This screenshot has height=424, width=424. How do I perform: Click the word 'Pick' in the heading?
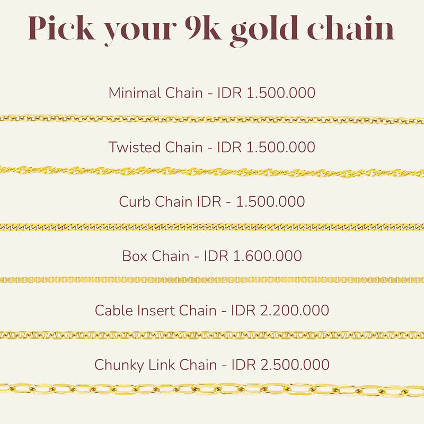(x=61, y=28)
